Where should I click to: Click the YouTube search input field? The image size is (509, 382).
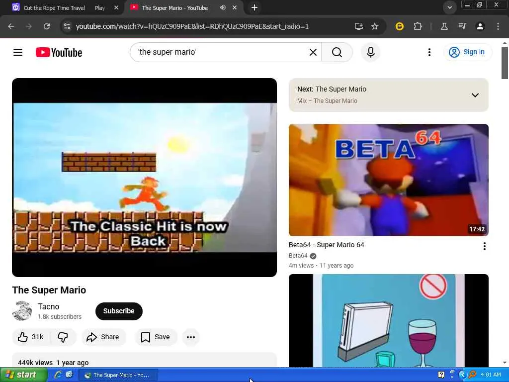[221, 52]
